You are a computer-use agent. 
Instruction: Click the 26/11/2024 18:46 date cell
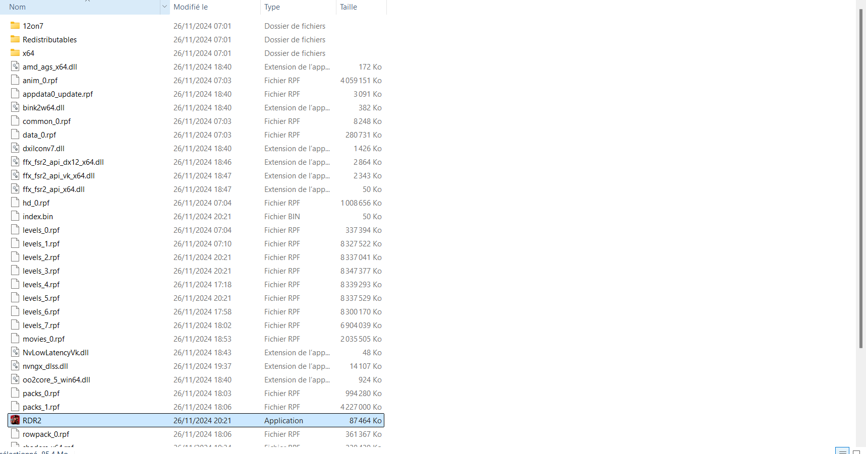pos(202,162)
